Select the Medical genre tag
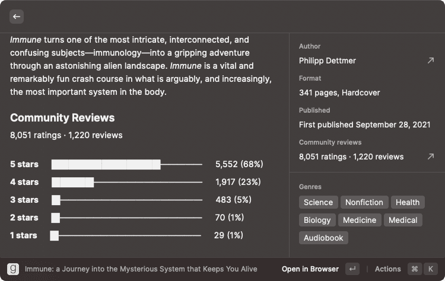445x281 pixels. point(403,220)
